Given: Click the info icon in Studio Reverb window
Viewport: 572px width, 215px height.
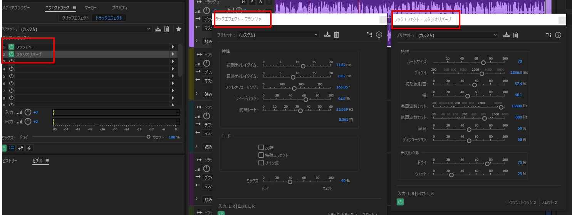Looking at the screenshot, I should (x=558, y=35).
